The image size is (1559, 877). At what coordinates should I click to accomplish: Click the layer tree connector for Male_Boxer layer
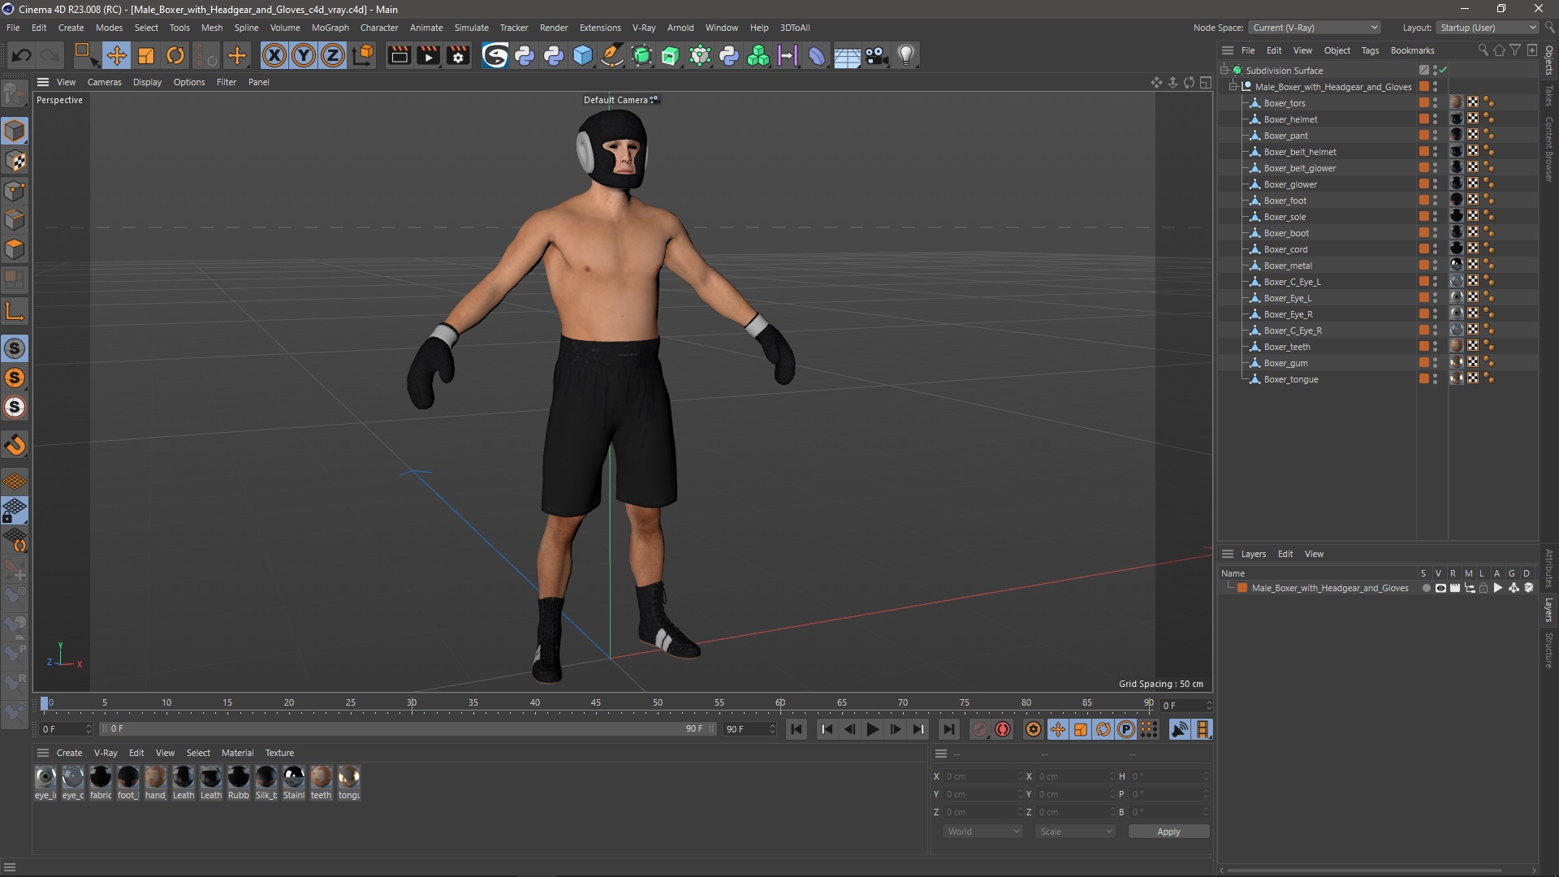[x=1231, y=586]
